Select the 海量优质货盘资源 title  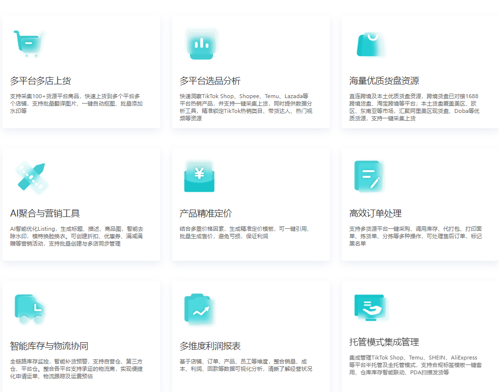[x=384, y=81]
